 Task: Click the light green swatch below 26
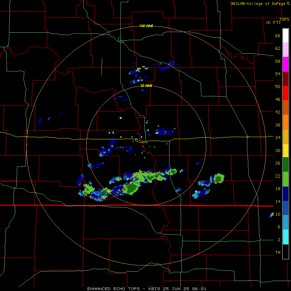tap(286, 179)
